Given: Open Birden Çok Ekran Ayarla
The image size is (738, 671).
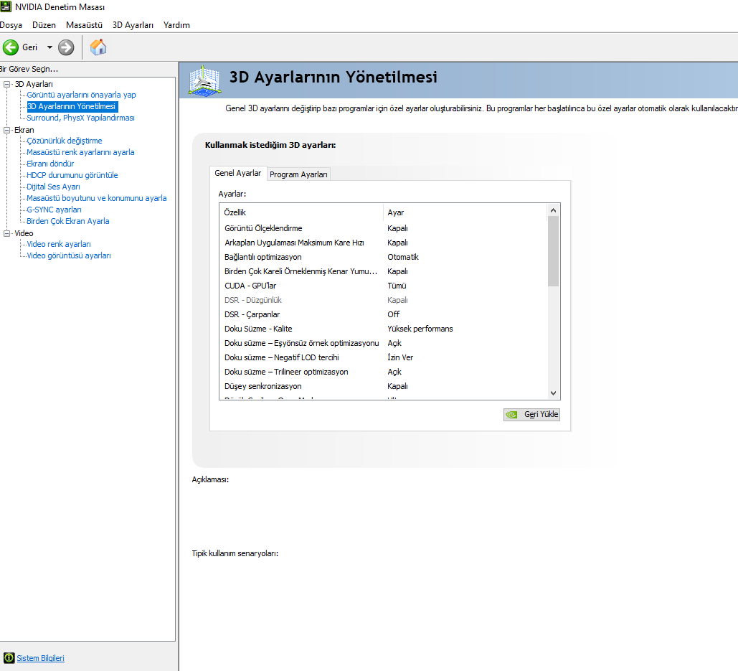Looking at the screenshot, I should (67, 221).
